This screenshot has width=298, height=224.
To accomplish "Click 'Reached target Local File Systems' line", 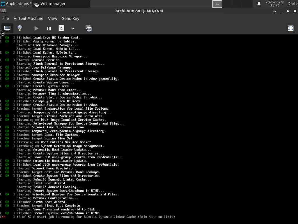I will pos(40,135).
